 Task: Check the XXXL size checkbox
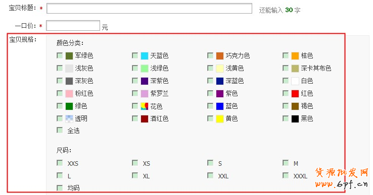286,175
